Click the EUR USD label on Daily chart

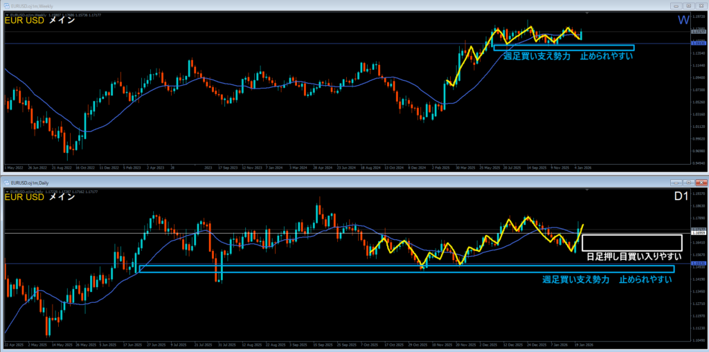click(24, 196)
